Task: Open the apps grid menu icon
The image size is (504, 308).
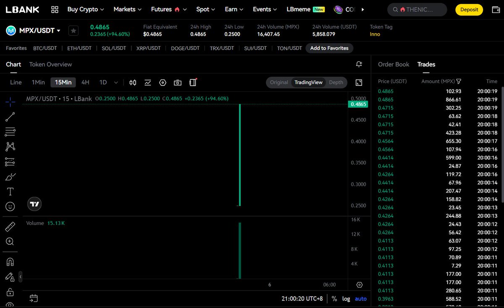Action: [55, 9]
